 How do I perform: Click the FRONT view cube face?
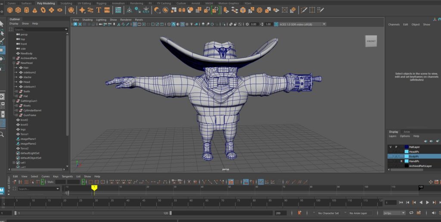pos(371,41)
